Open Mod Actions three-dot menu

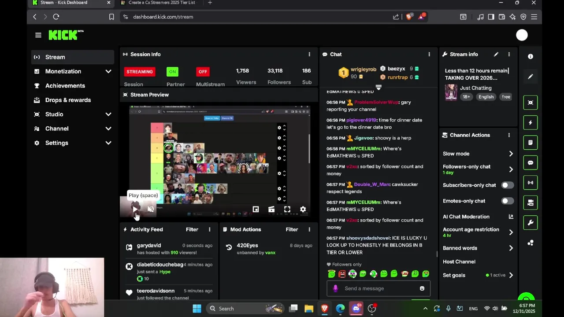coord(309,229)
